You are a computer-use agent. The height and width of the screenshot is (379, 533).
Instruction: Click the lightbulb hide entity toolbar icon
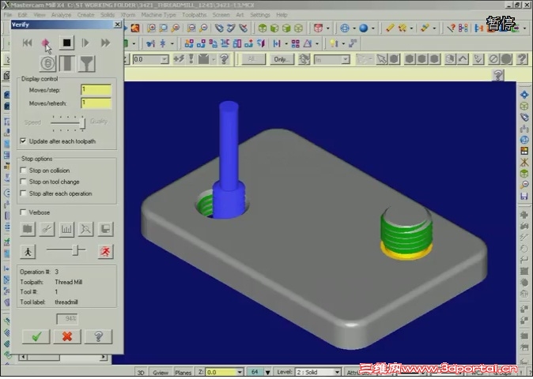(335, 43)
